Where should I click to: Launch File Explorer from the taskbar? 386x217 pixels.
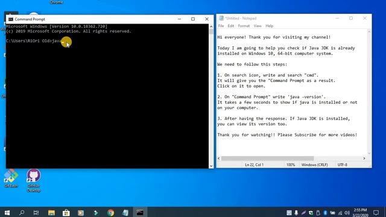pyautogui.click(x=51, y=213)
